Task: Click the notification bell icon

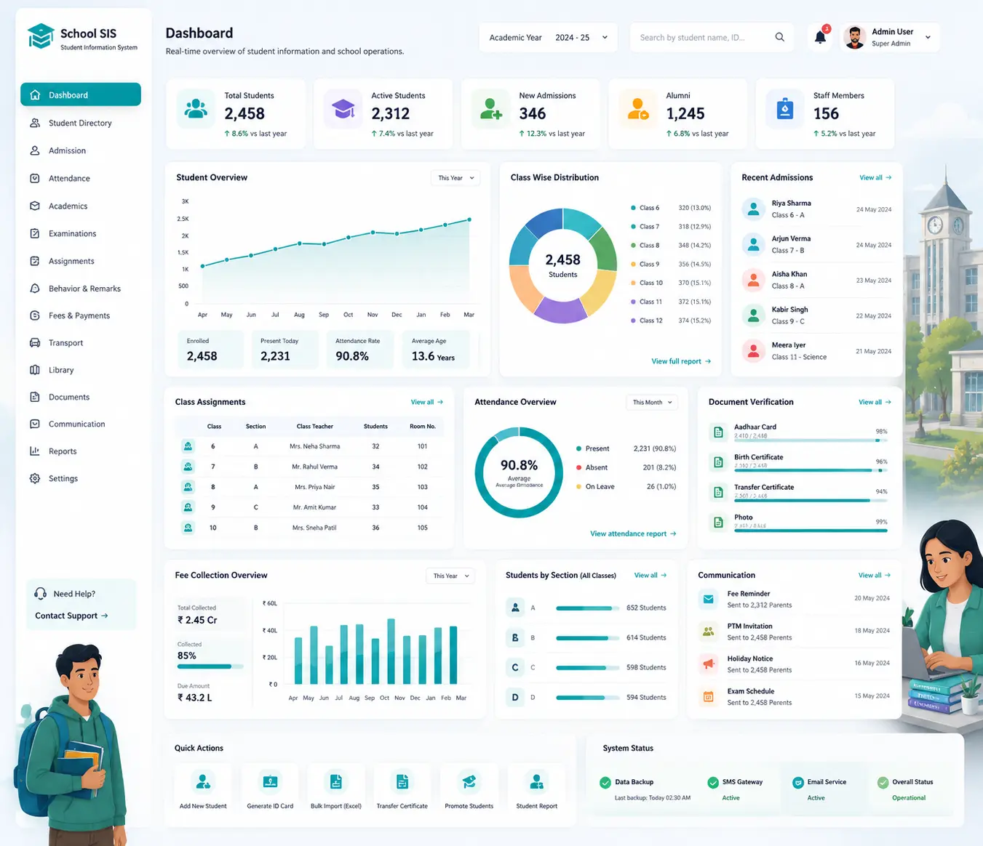Action: click(820, 37)
